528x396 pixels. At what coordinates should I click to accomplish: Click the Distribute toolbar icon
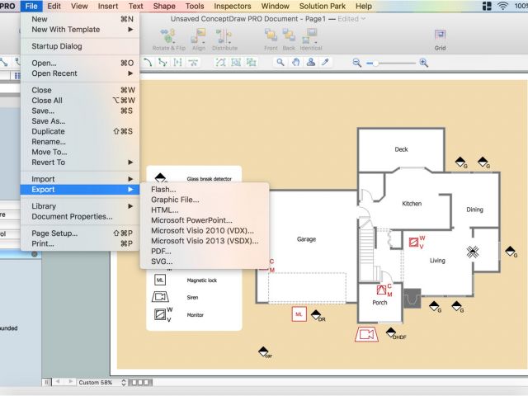point(224,36)
